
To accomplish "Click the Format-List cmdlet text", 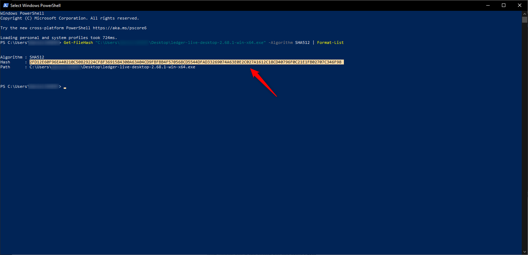I will tap(330, 42).
